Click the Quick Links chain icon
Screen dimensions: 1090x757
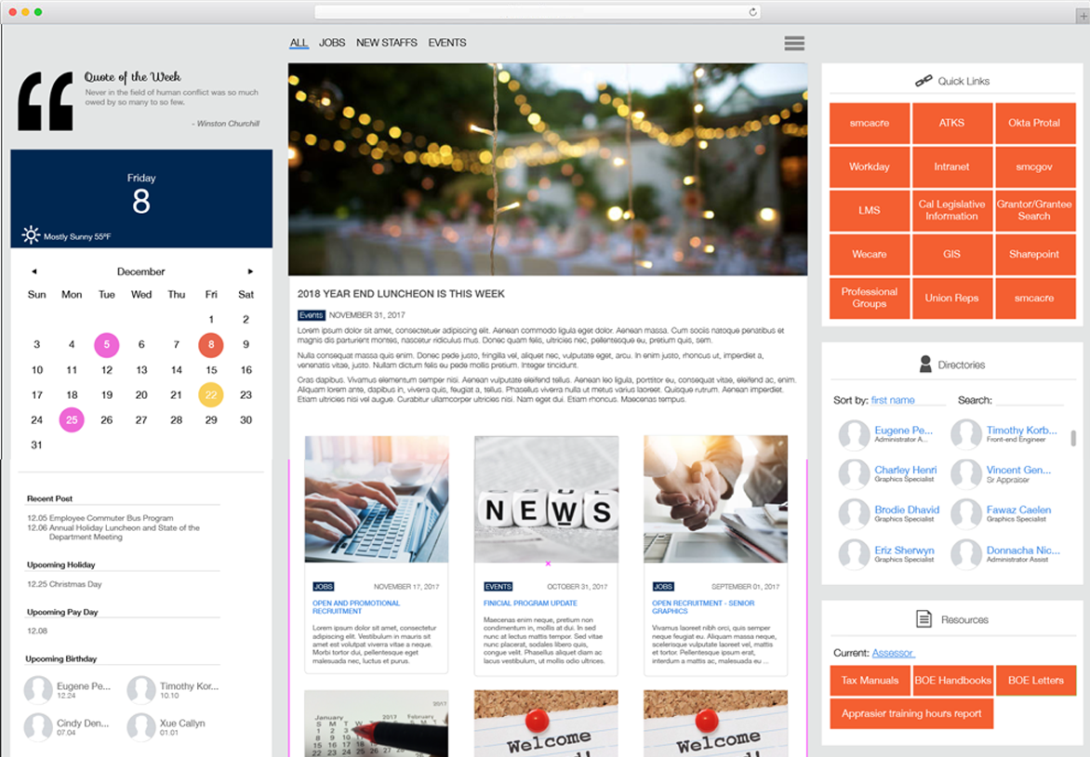pyautogui.click(x=924, y=81)
